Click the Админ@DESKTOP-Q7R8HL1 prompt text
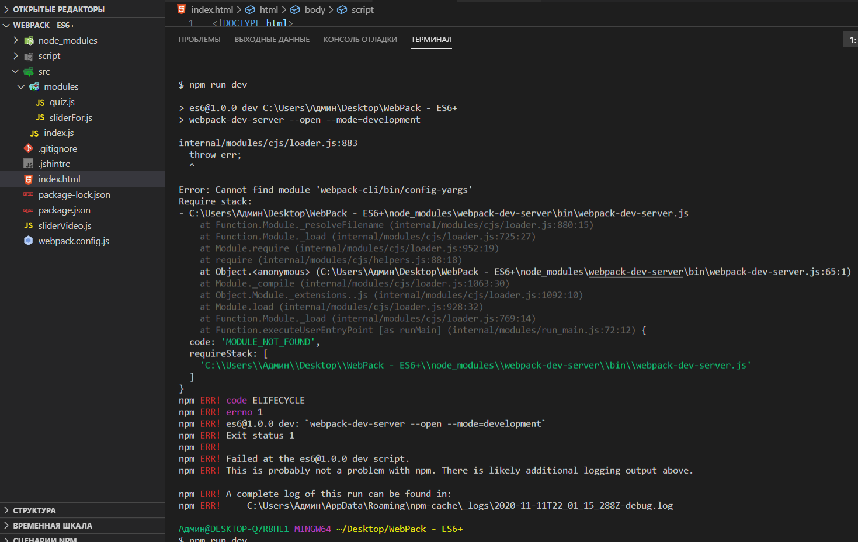This screenshot has height=542, width=858. [x=234, y=529]
